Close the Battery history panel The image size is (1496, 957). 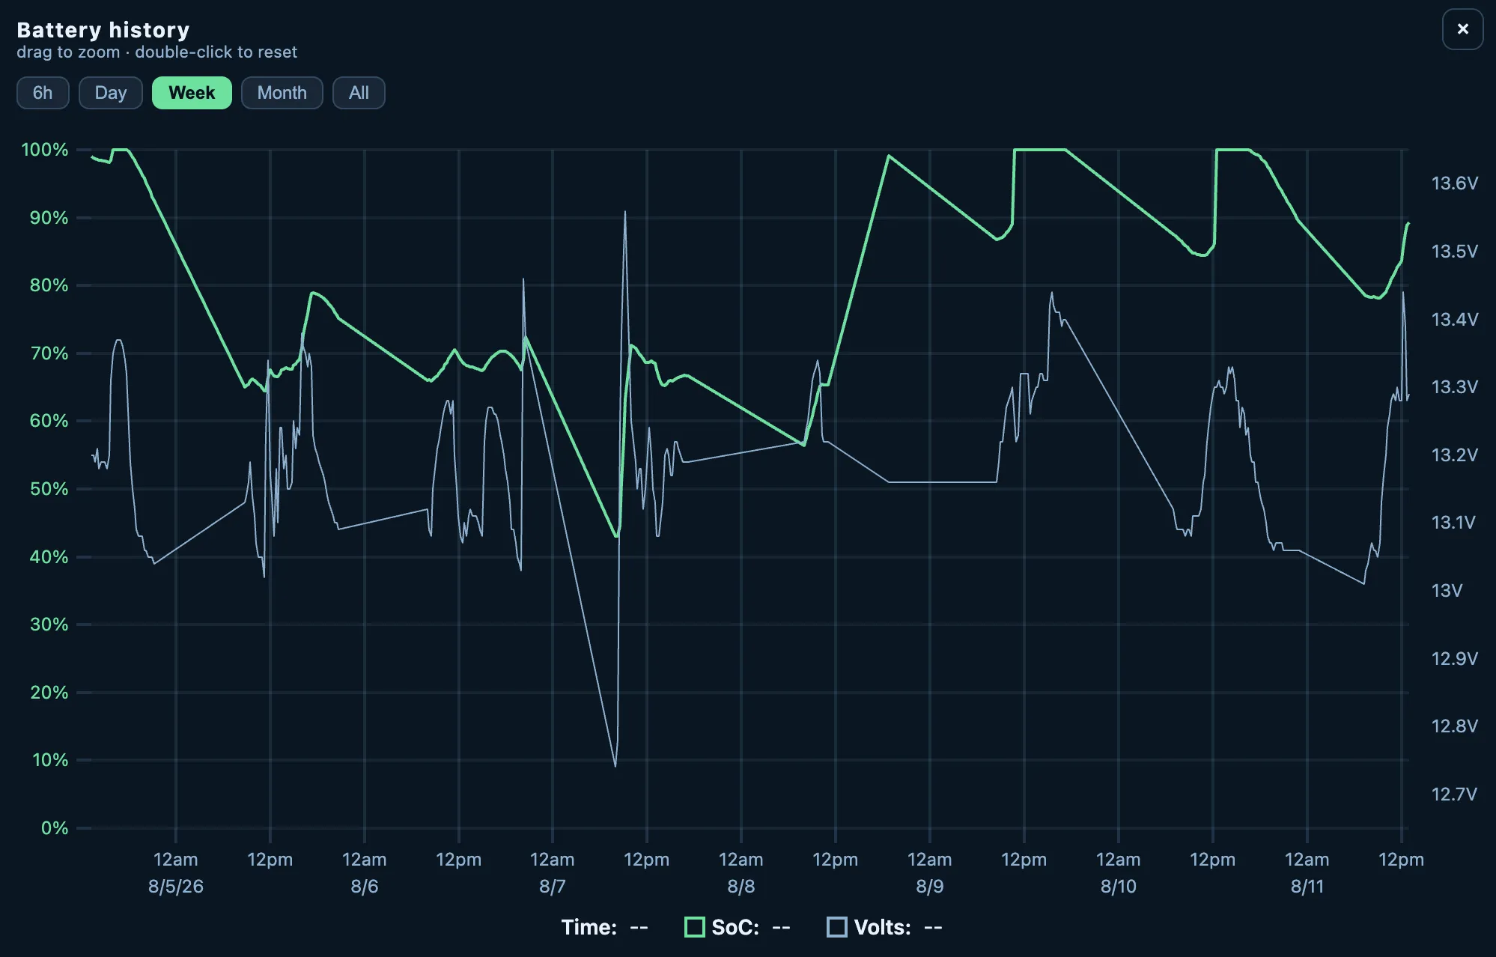pos(1462,29)
